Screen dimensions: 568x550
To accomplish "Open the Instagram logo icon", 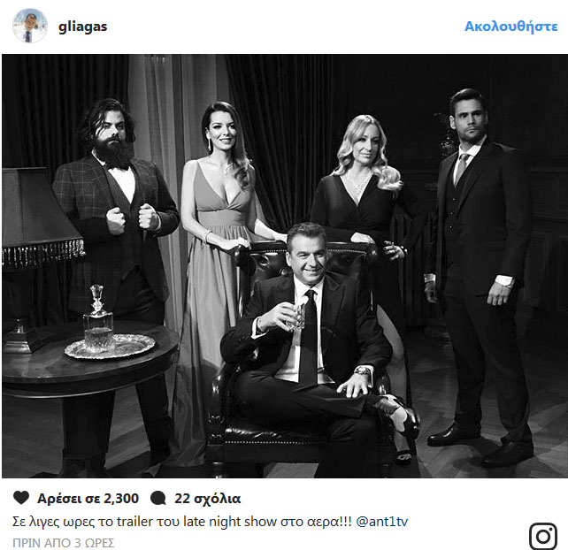I will 542,536.
